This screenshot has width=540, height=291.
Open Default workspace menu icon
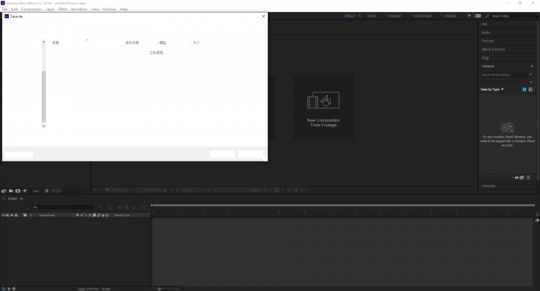360,16
